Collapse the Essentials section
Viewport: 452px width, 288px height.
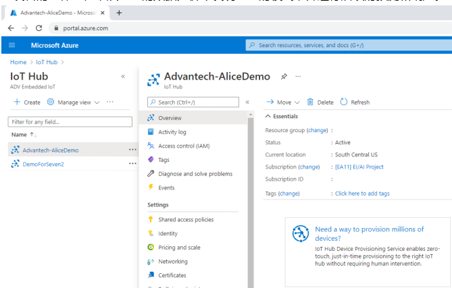click(268, 116)
